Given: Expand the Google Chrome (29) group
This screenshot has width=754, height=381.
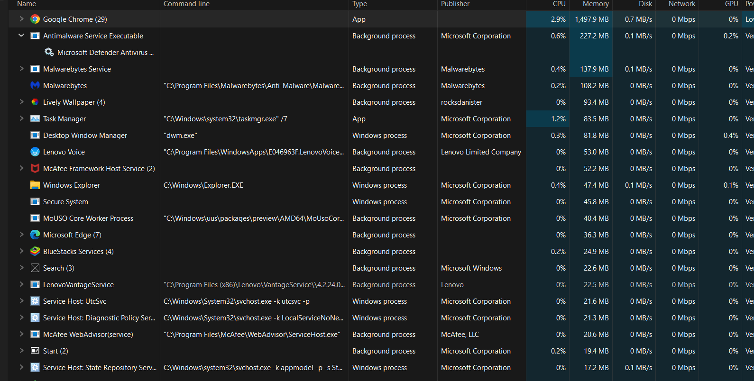Looking at the screenshot, I should coord(21,19).
